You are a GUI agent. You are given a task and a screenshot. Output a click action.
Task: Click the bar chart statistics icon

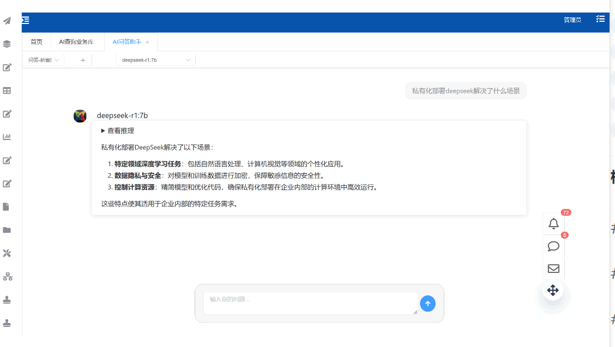point(7,137)
